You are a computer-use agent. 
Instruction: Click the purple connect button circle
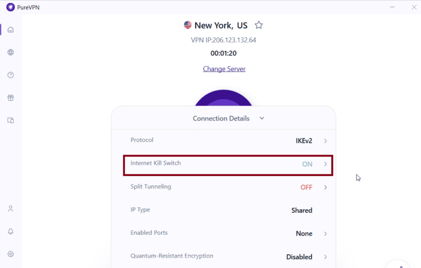[x=224, y=99]
